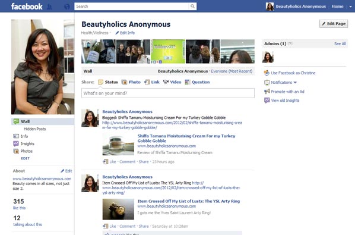Image resolution: width=355 pixels, height=235 pixels.
Task: Click View old Insights link
Action: tap(281, 101)
